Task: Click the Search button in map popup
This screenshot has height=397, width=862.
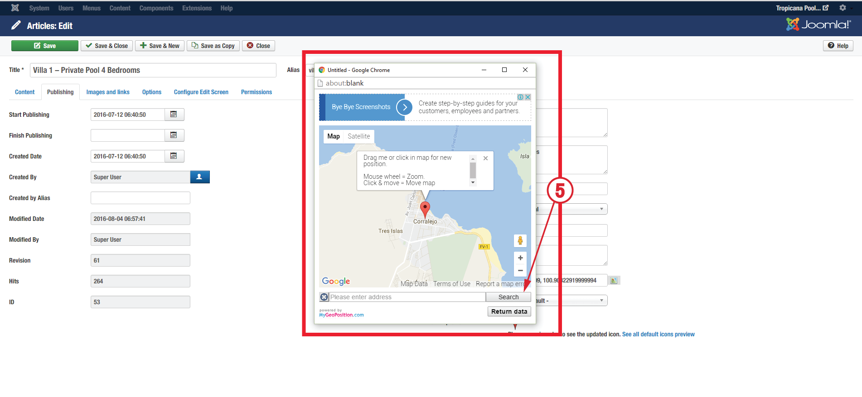Action: coord(508,297)
